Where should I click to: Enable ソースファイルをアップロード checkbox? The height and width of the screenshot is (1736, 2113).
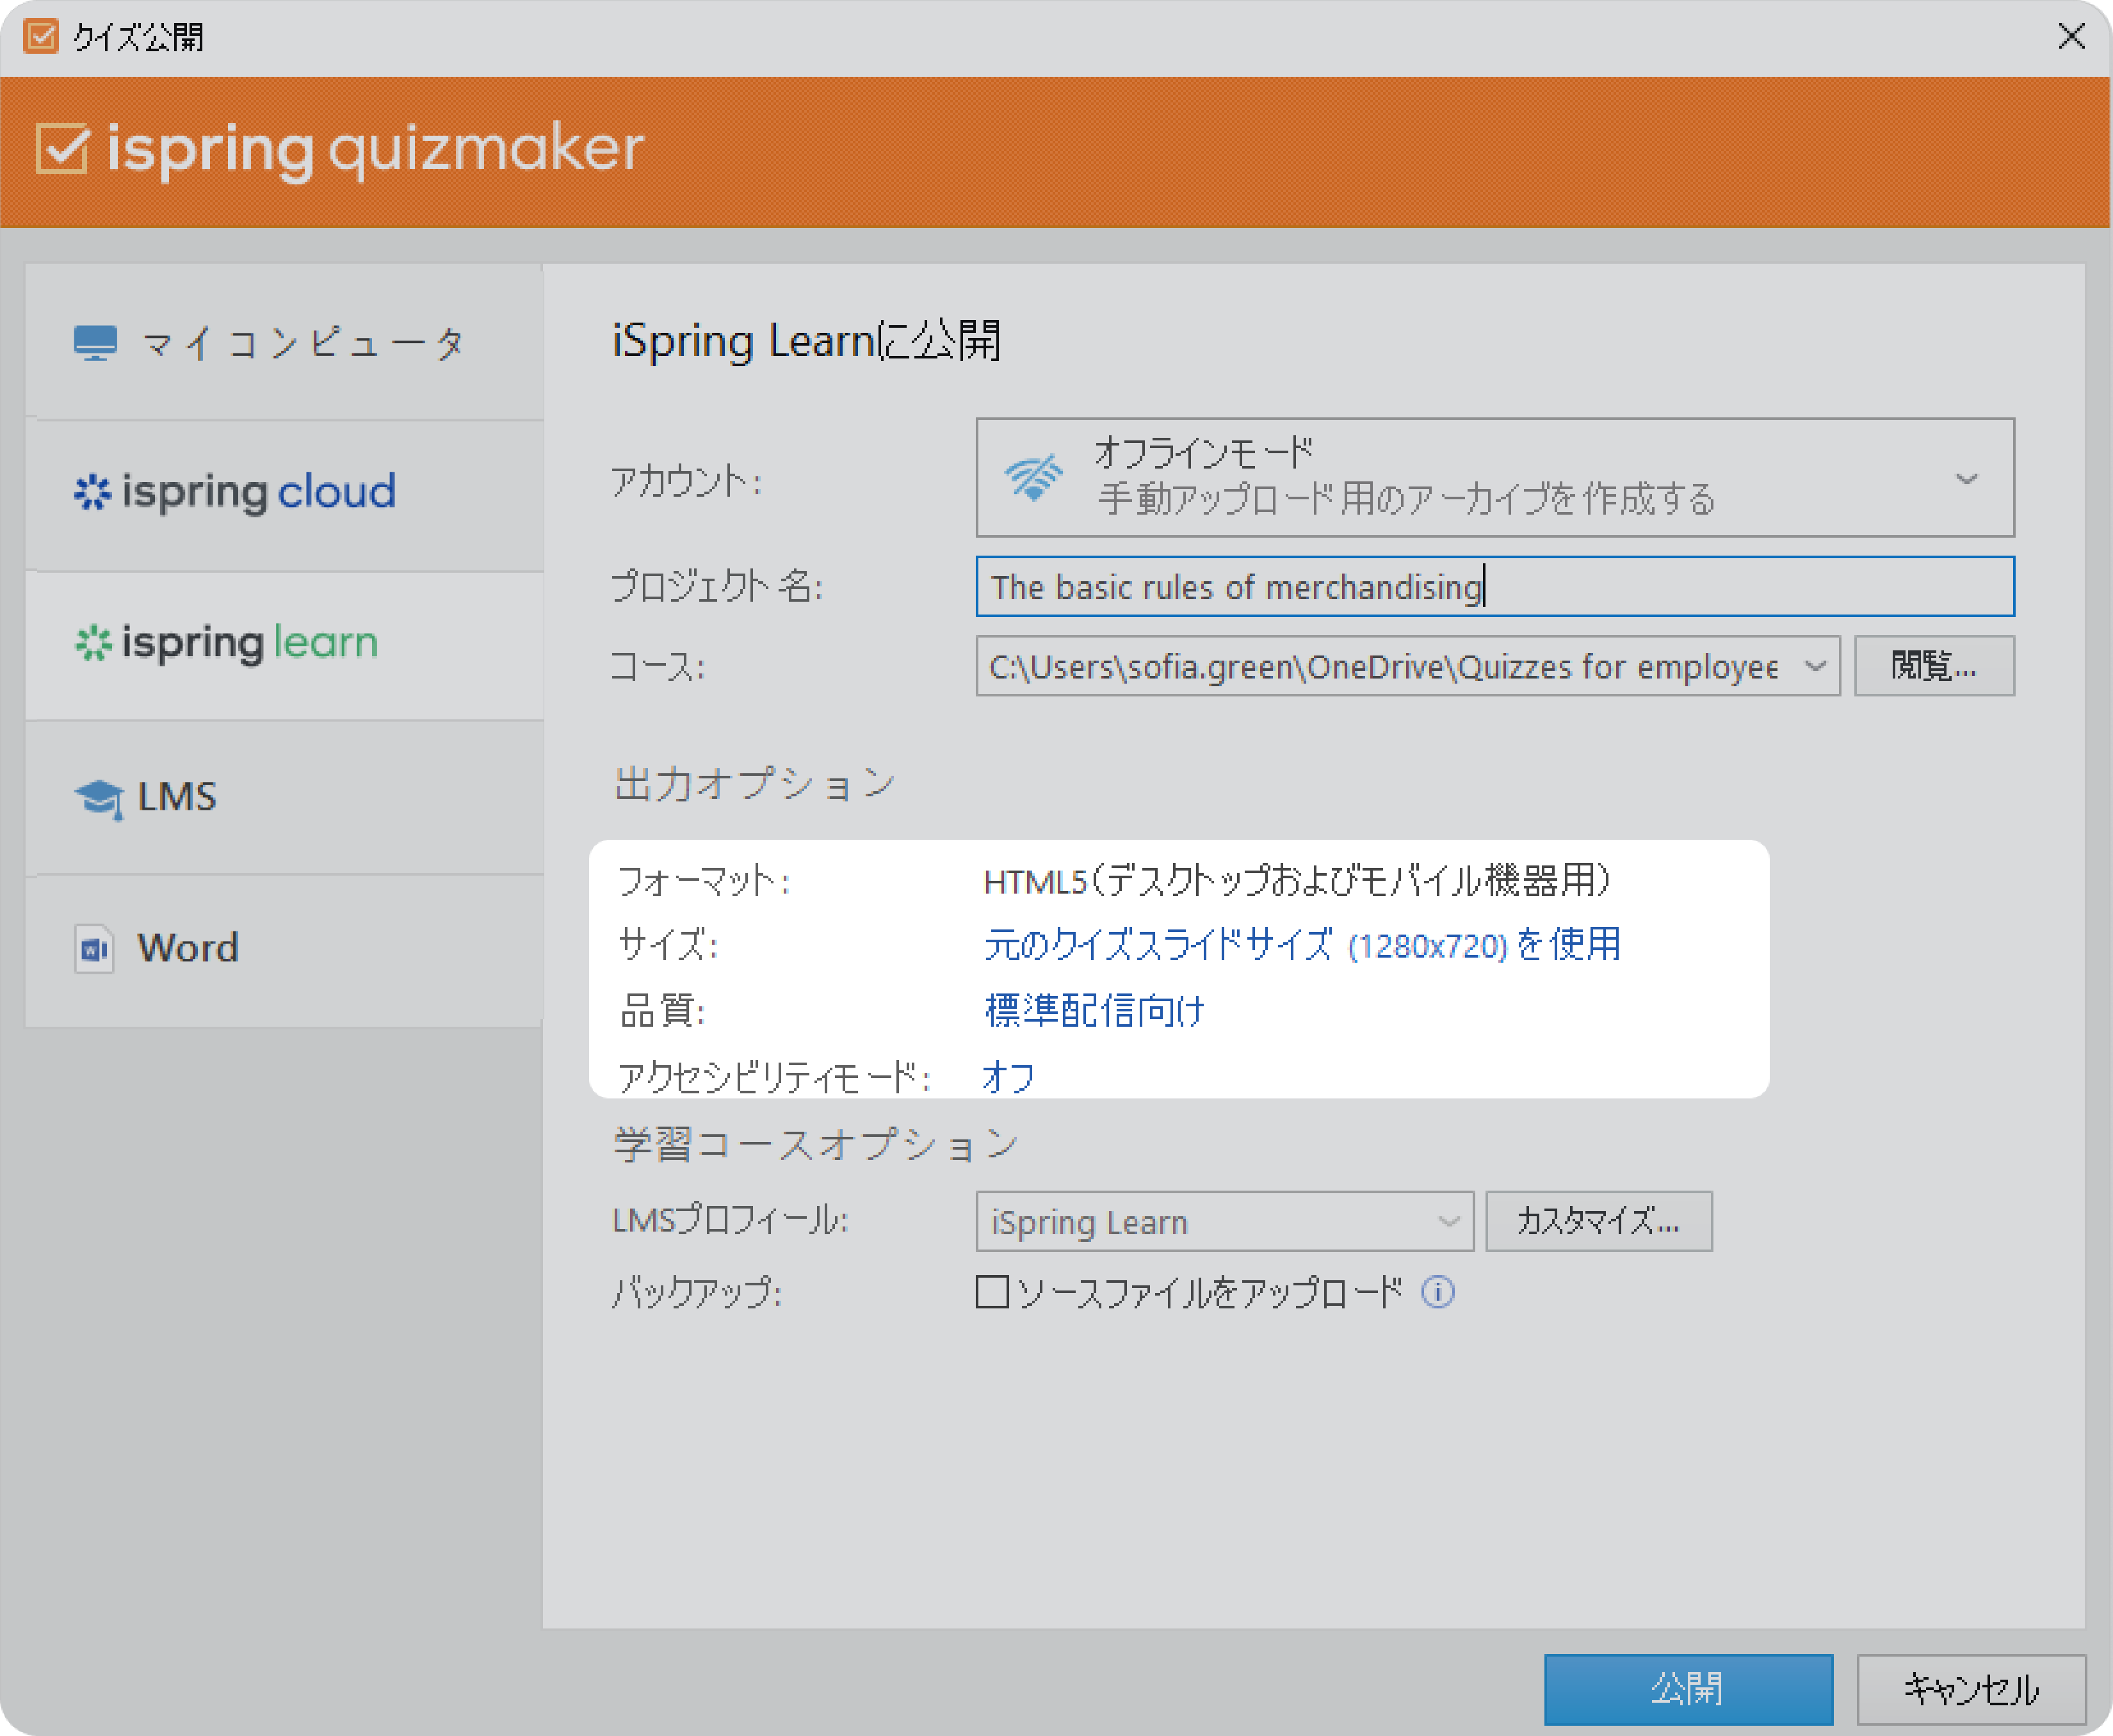[x=991, y=1292]
